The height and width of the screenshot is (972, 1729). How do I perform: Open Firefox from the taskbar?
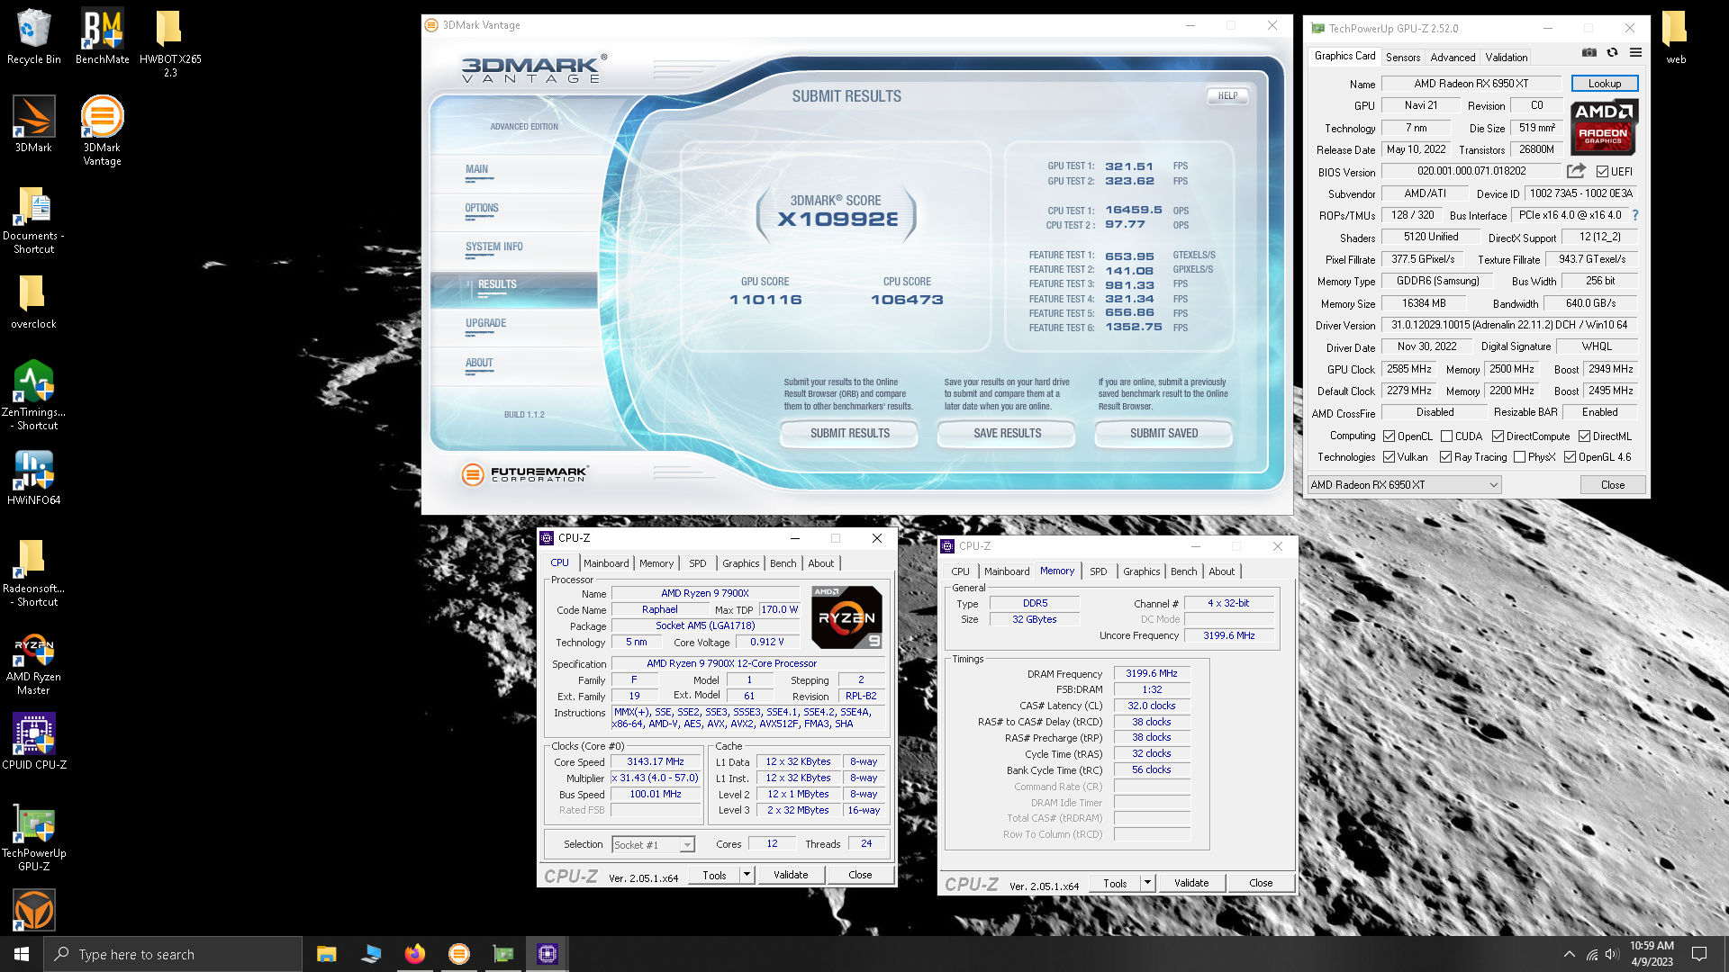point(414,954)
